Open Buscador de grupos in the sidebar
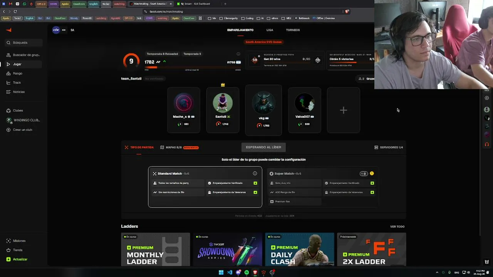493x277 pixels. coord(23,55)
